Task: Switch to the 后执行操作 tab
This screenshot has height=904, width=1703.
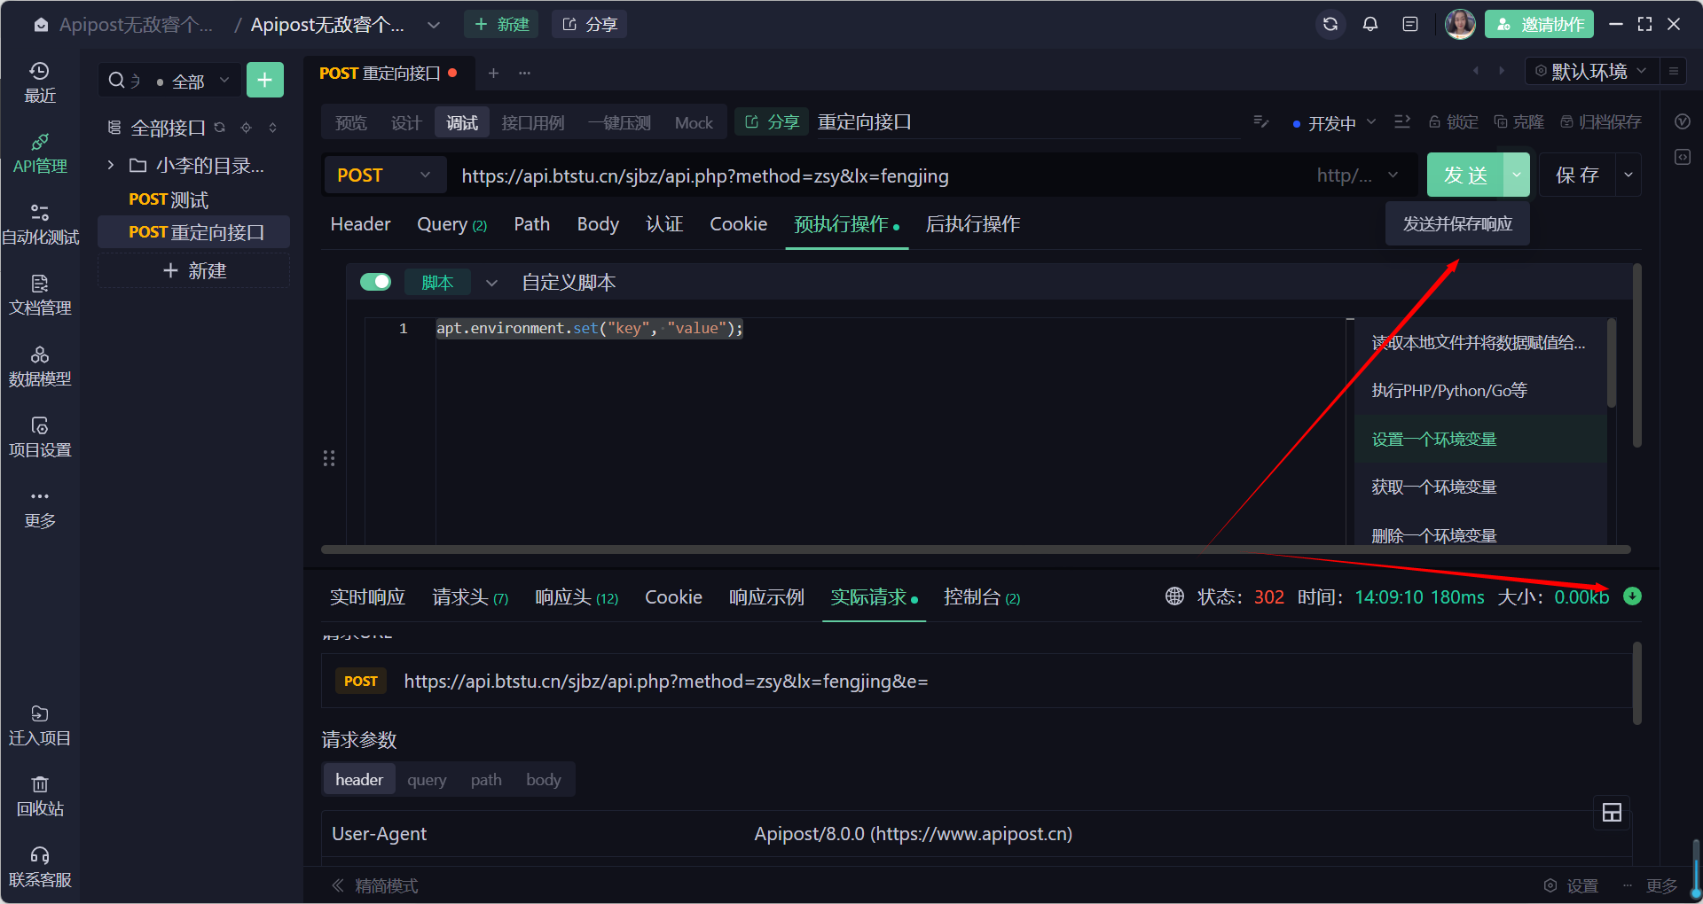Action: (973, 224)
